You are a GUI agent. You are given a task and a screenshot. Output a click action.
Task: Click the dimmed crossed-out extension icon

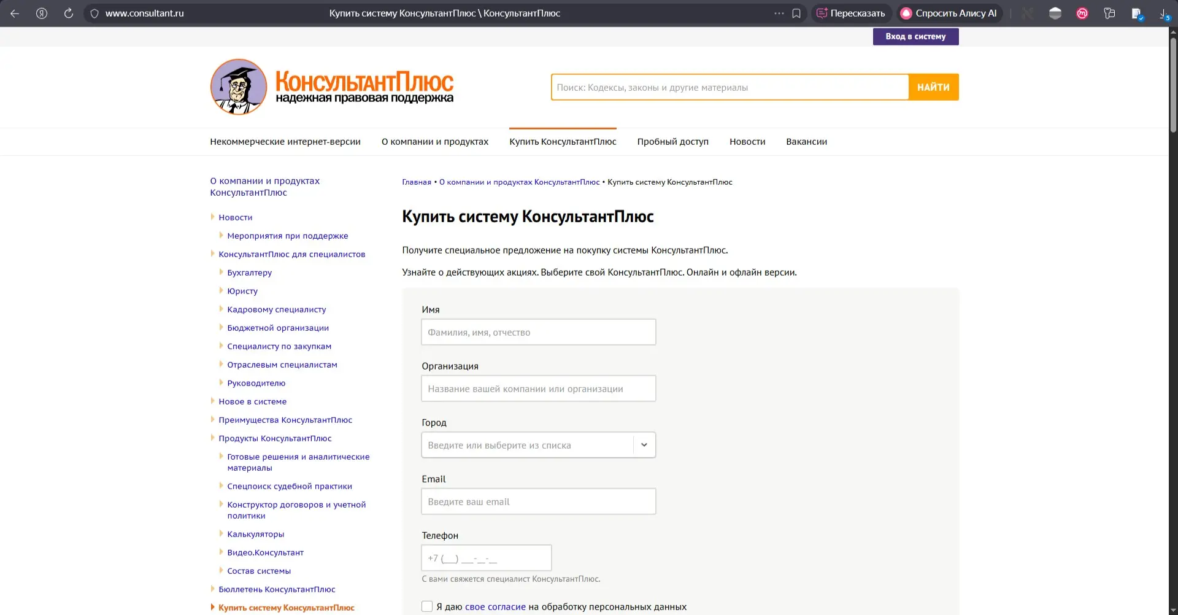click(1028, 13)
